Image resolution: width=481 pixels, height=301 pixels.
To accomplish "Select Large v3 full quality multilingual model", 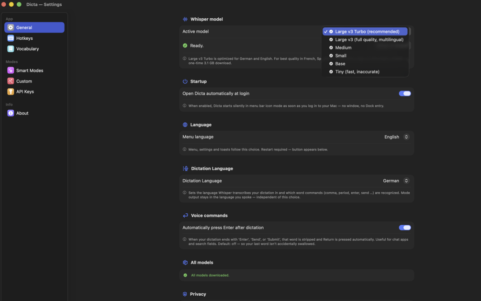I will [x=365, y=40].
